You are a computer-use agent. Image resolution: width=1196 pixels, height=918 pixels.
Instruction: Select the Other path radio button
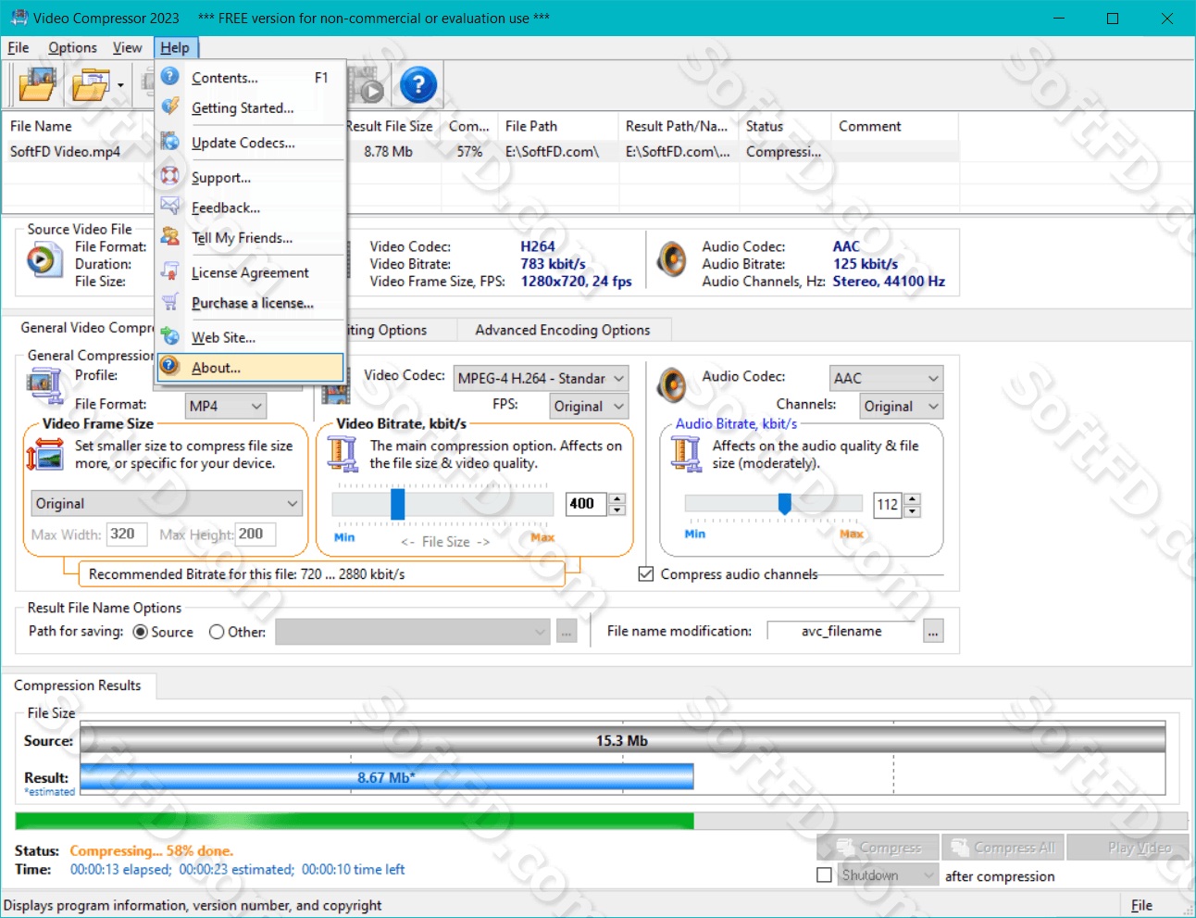[x=217, y=632]
